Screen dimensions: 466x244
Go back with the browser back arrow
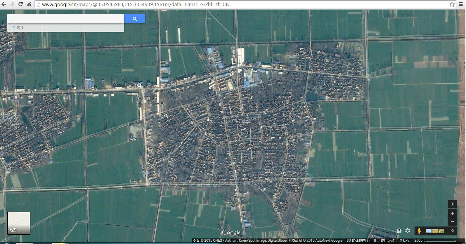4,4
